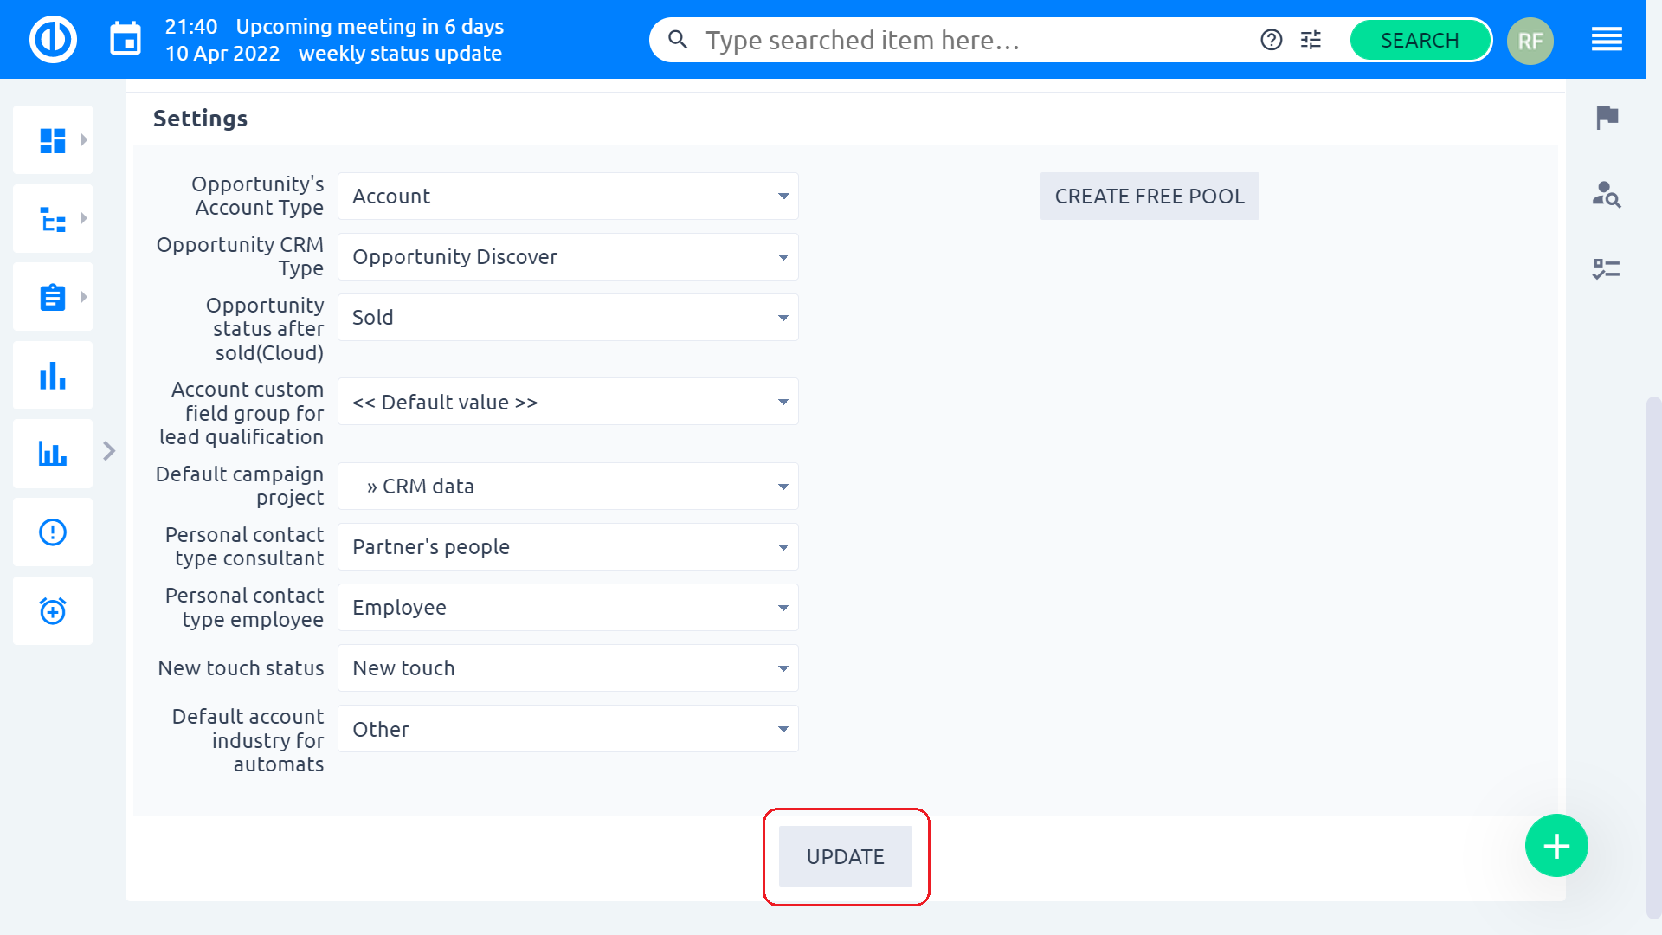Click the UPDATE button
Viewport: 1662px width, 935px height.
pyautogui.click(x=846, y=857)
